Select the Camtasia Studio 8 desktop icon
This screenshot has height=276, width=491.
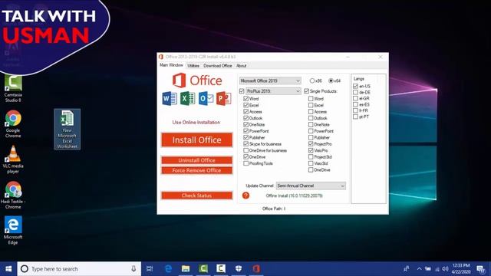coord(13,89)
